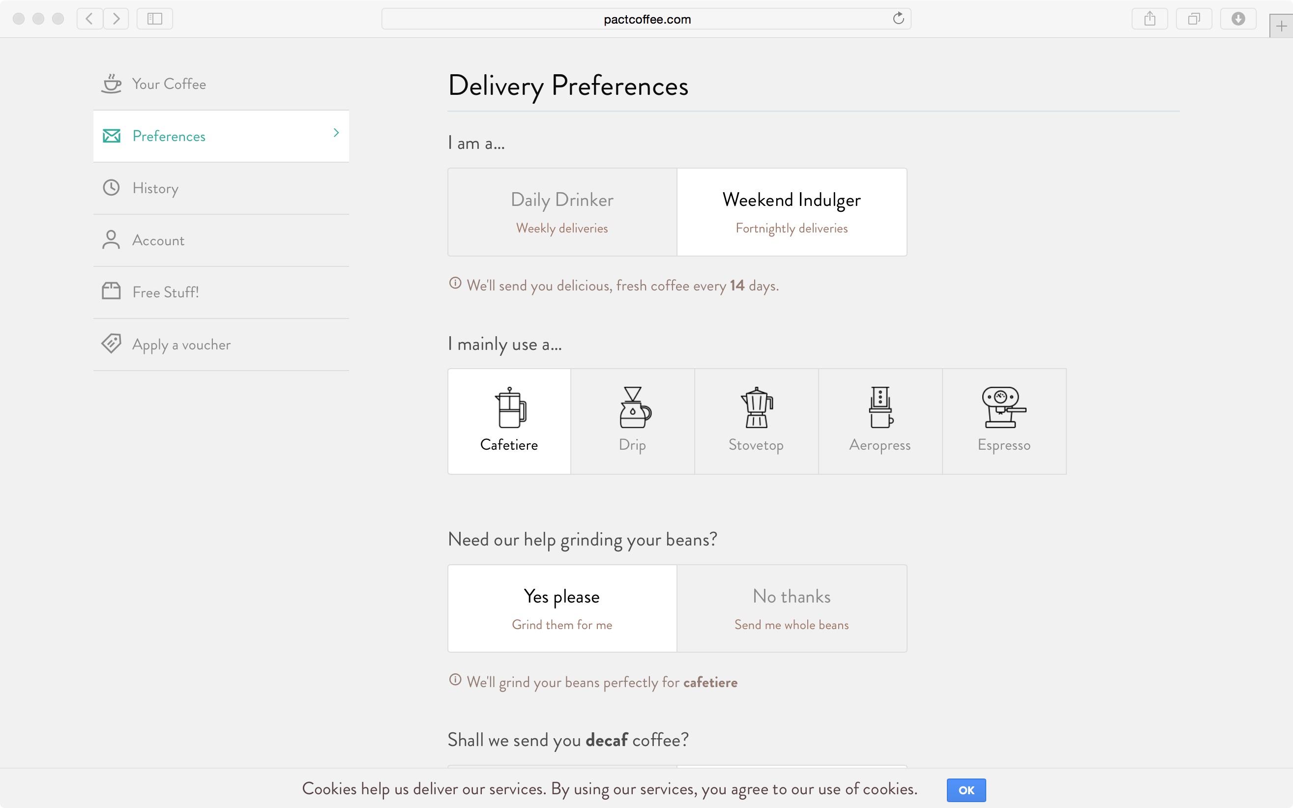The height and width of the screenshot is (808, 1293).
Task: Click the Safari page reload icon
Action: point(898,19)
